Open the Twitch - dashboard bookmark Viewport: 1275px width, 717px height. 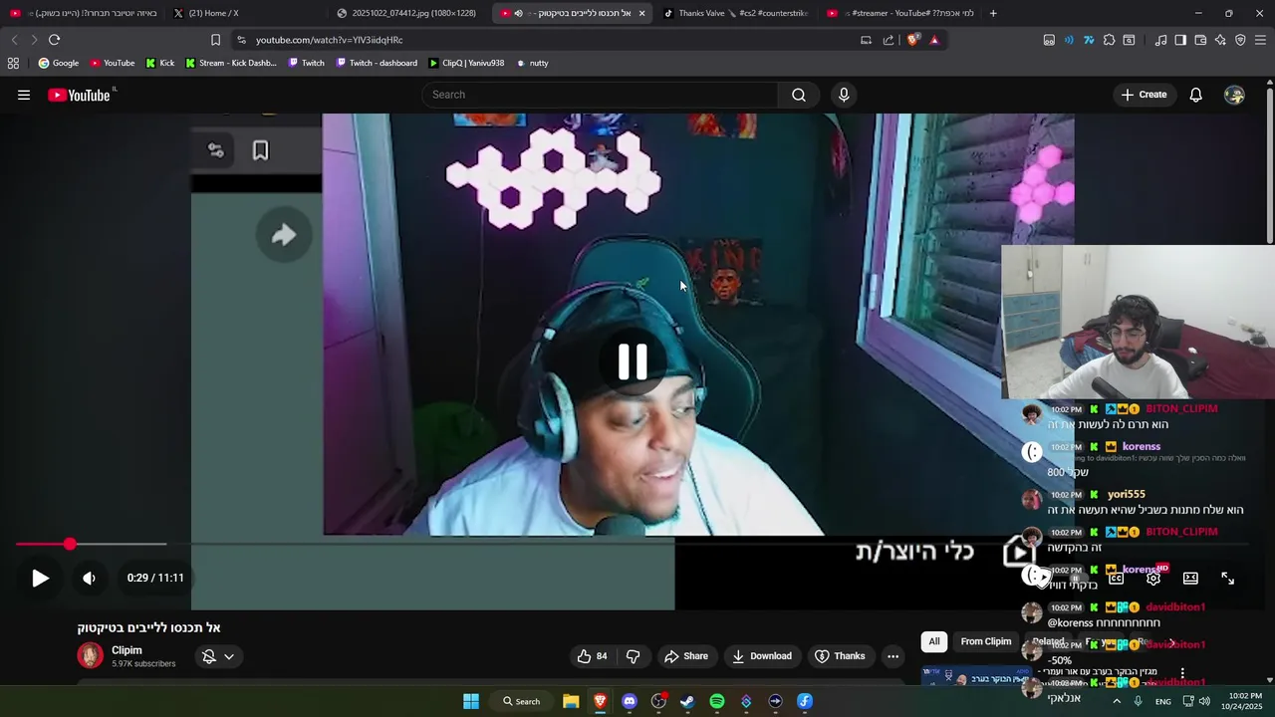tap(377, 63)
